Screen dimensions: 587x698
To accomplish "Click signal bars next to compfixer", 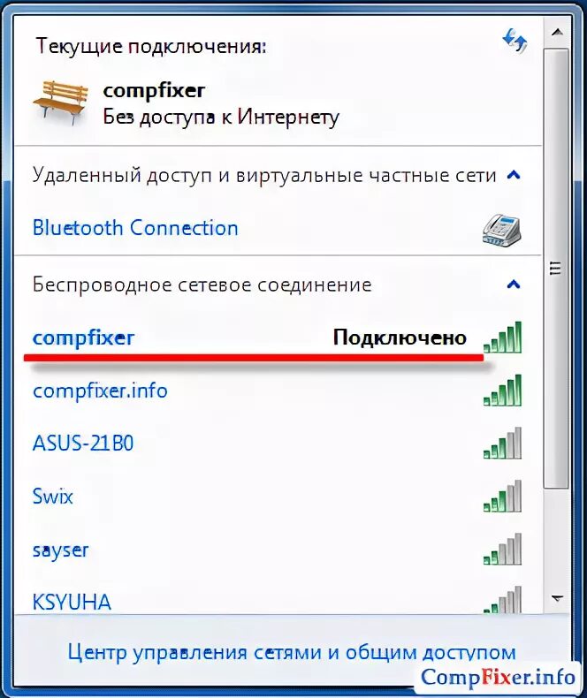I will coord(502,338).
